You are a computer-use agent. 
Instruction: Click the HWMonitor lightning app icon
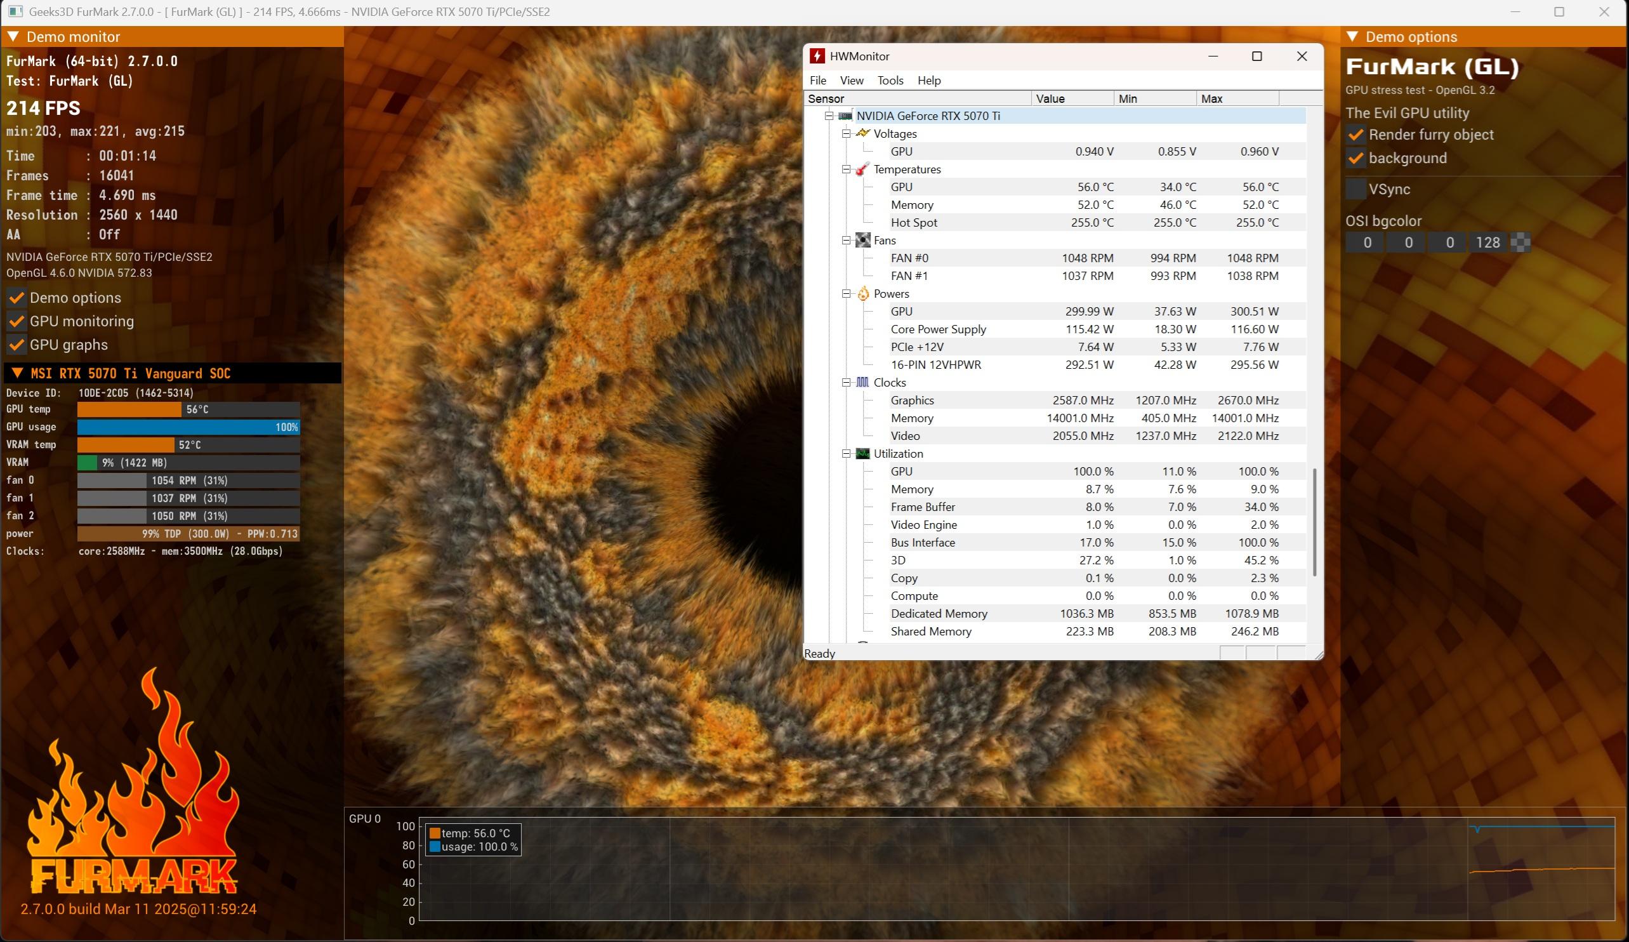coord(817,56)
